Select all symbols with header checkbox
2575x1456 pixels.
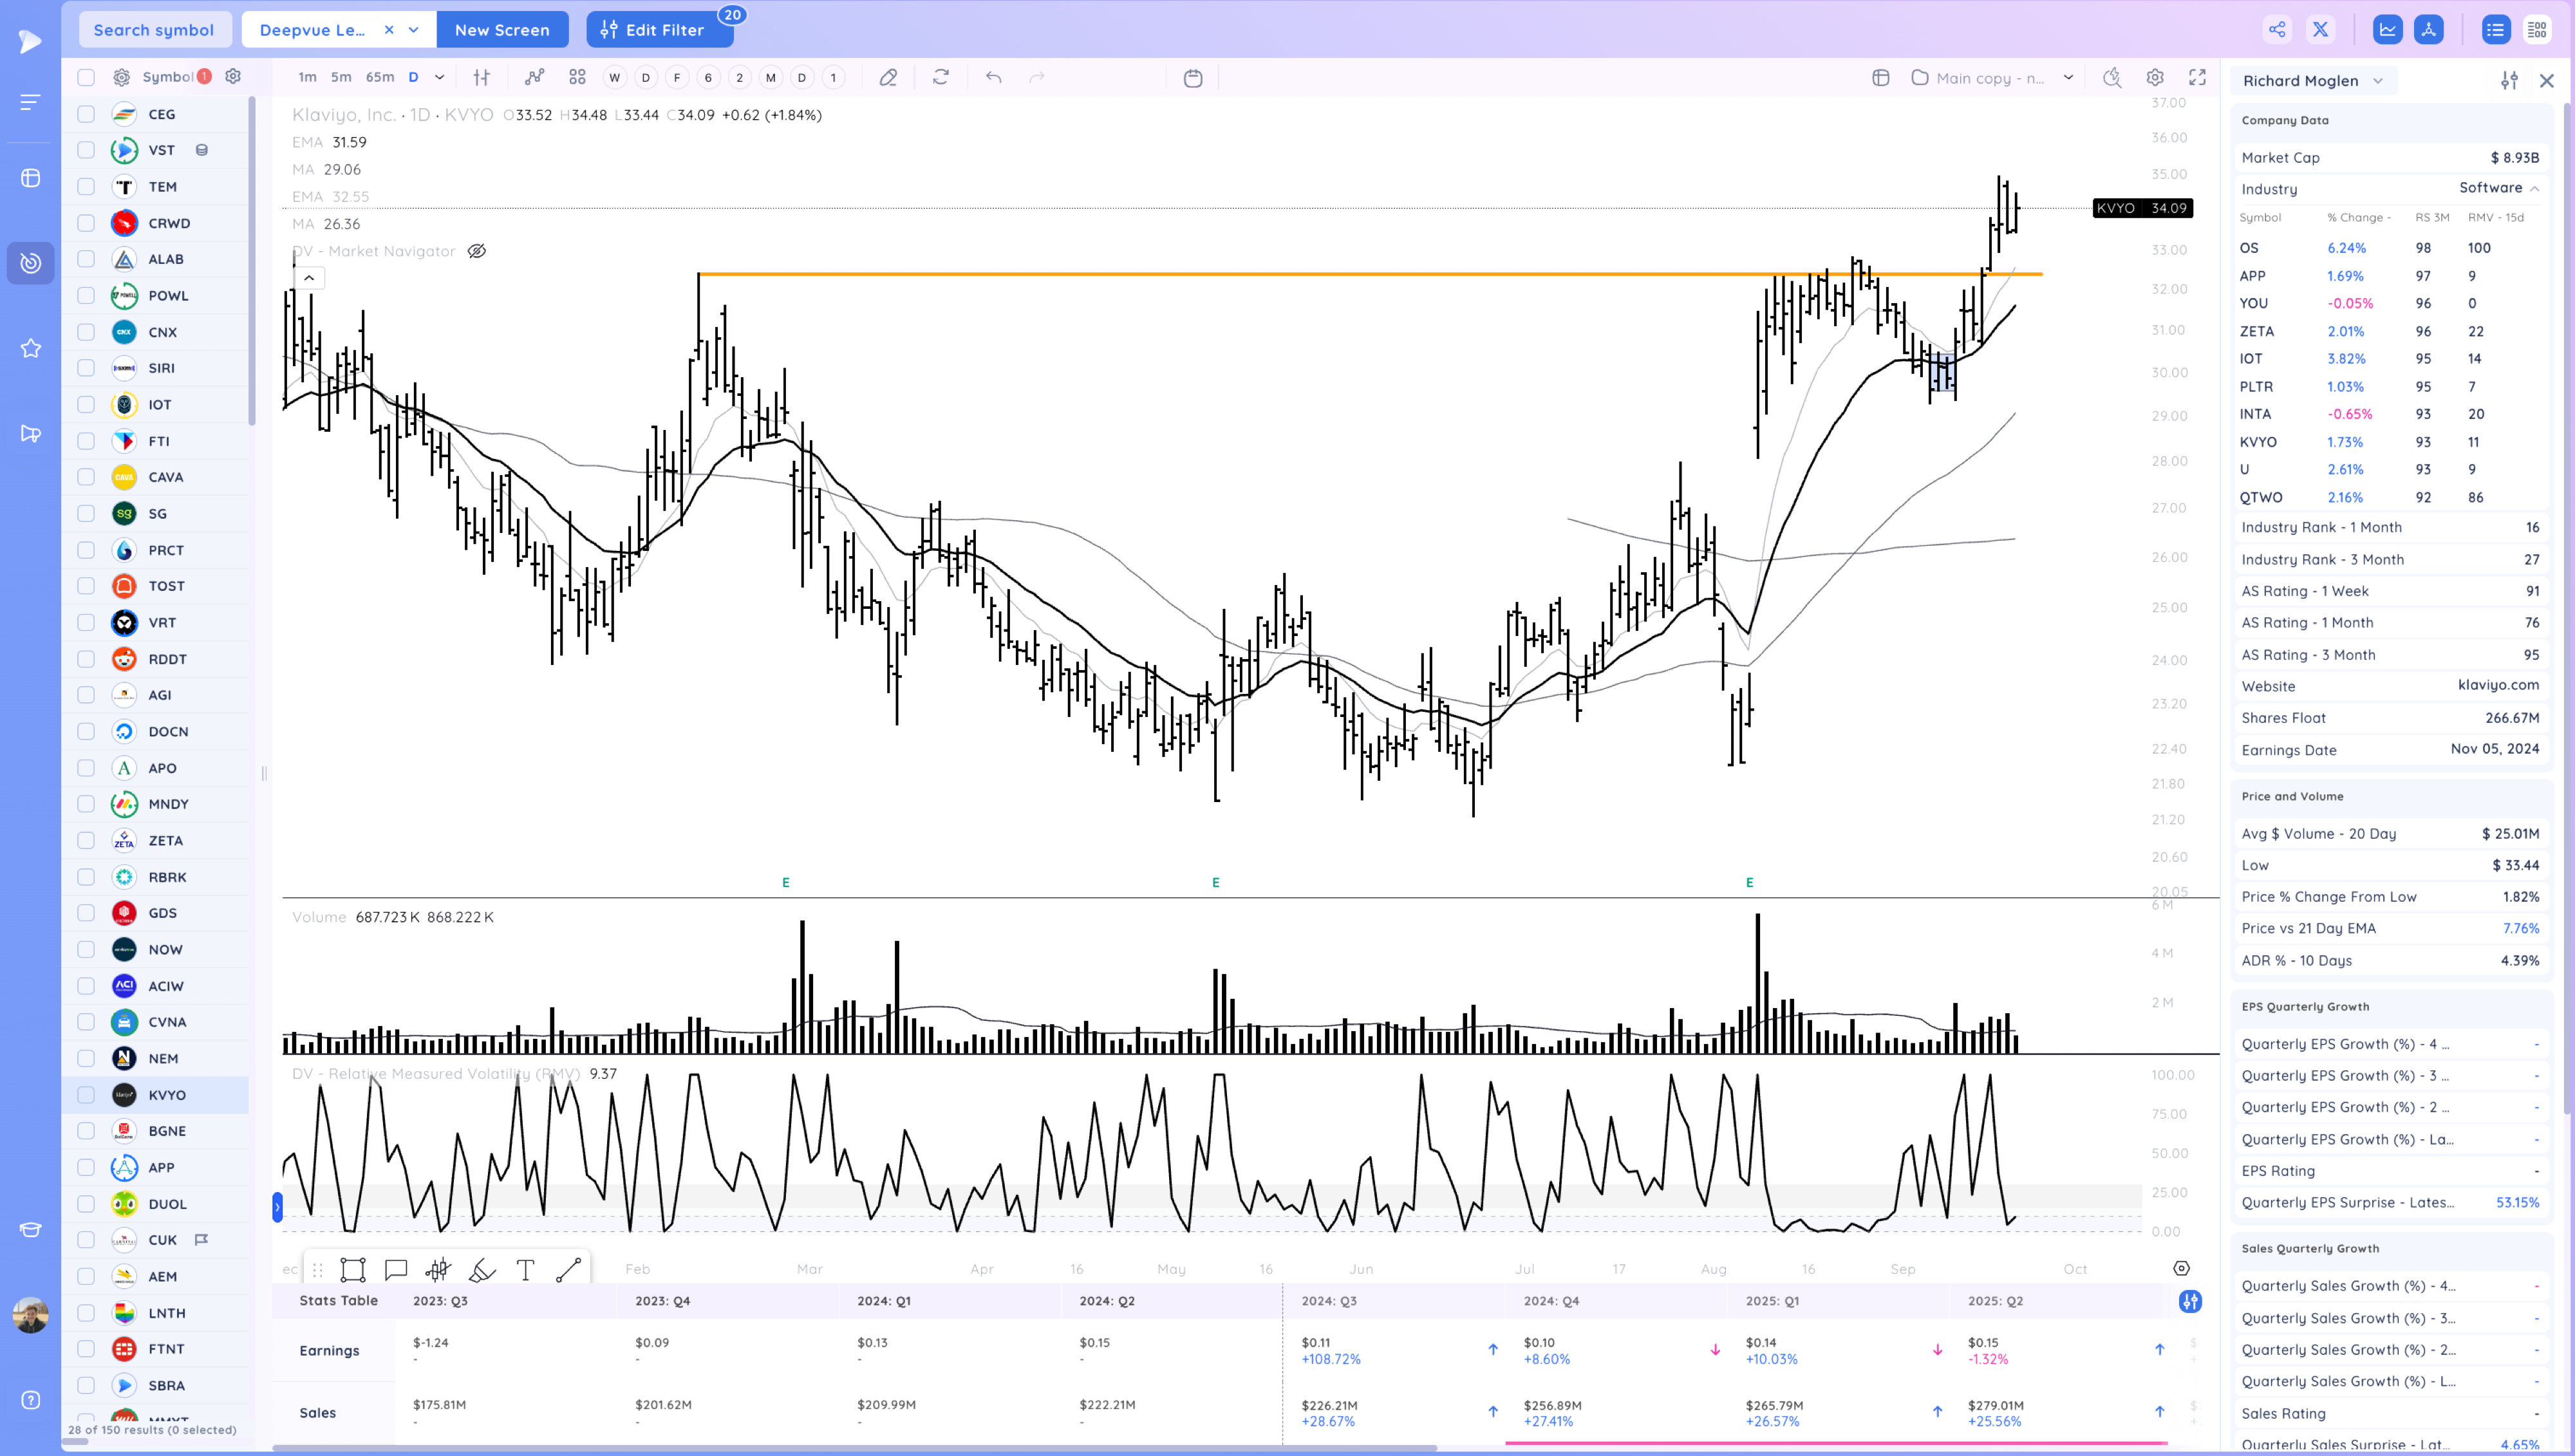[x=86, y=77]
